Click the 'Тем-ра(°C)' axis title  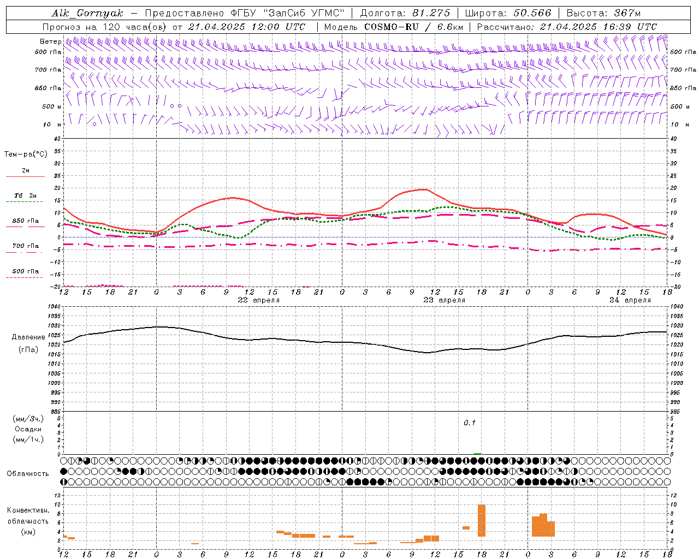coord(26,154)
